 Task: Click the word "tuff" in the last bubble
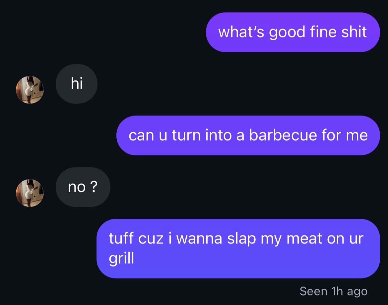[121, 239]
